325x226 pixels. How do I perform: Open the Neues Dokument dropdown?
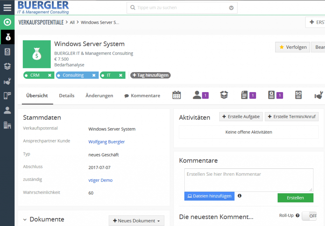(136, 221)
